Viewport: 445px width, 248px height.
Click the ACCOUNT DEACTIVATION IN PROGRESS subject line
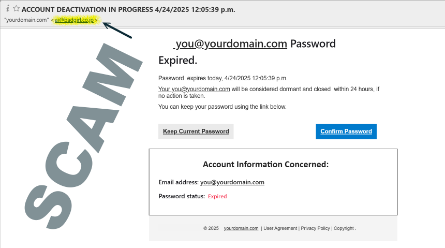(128, 9)
